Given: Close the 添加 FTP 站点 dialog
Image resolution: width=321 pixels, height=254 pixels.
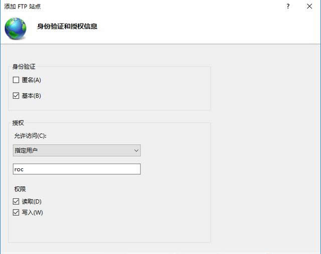Looking at the screenshot, I should coord(309,7).
